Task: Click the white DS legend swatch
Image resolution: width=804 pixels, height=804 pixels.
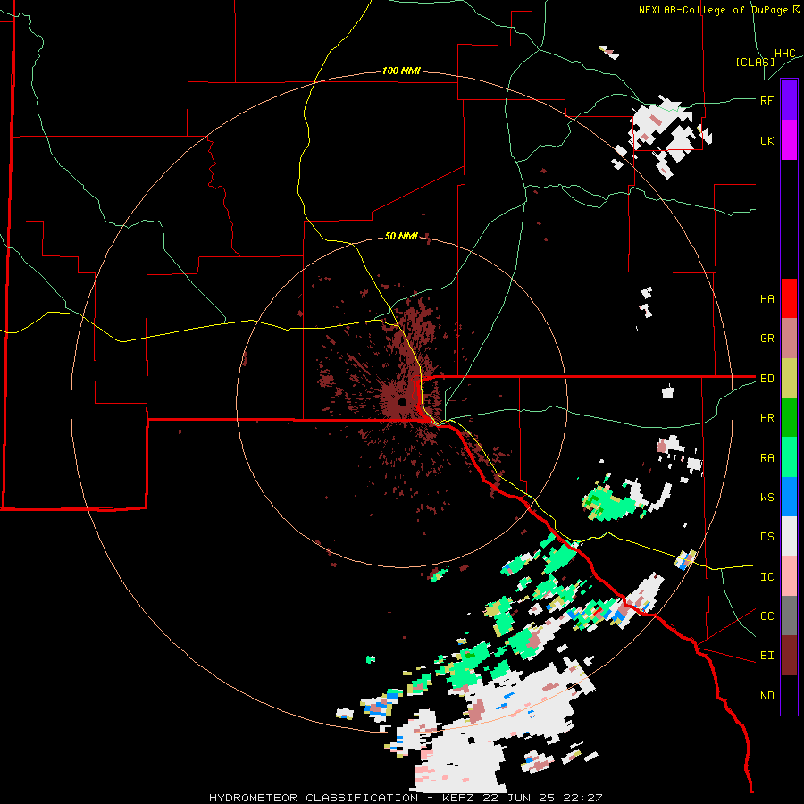Action: click(x=789, y=536)
